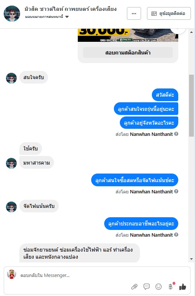This screenshot has height=296, width=195.
Task: Click the help icon under the occupation question
Action: [176, 235]
